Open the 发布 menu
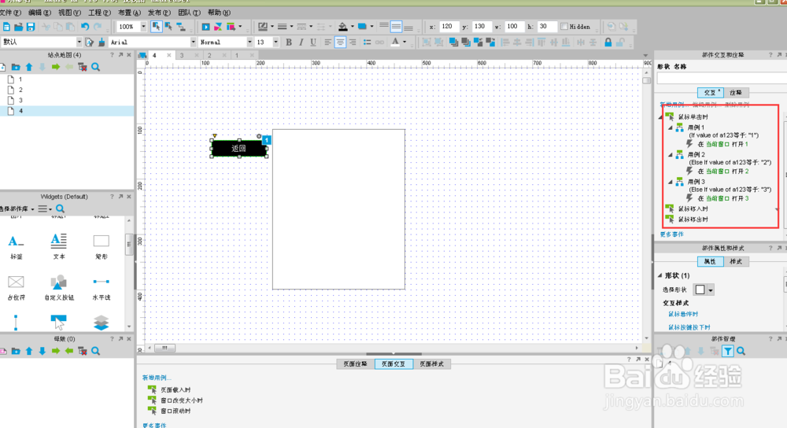This screenshot has width=787, height=428. pos(159,13)
